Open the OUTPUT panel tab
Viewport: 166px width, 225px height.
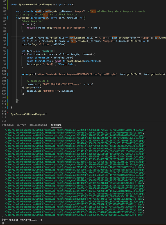coord(22,125)
